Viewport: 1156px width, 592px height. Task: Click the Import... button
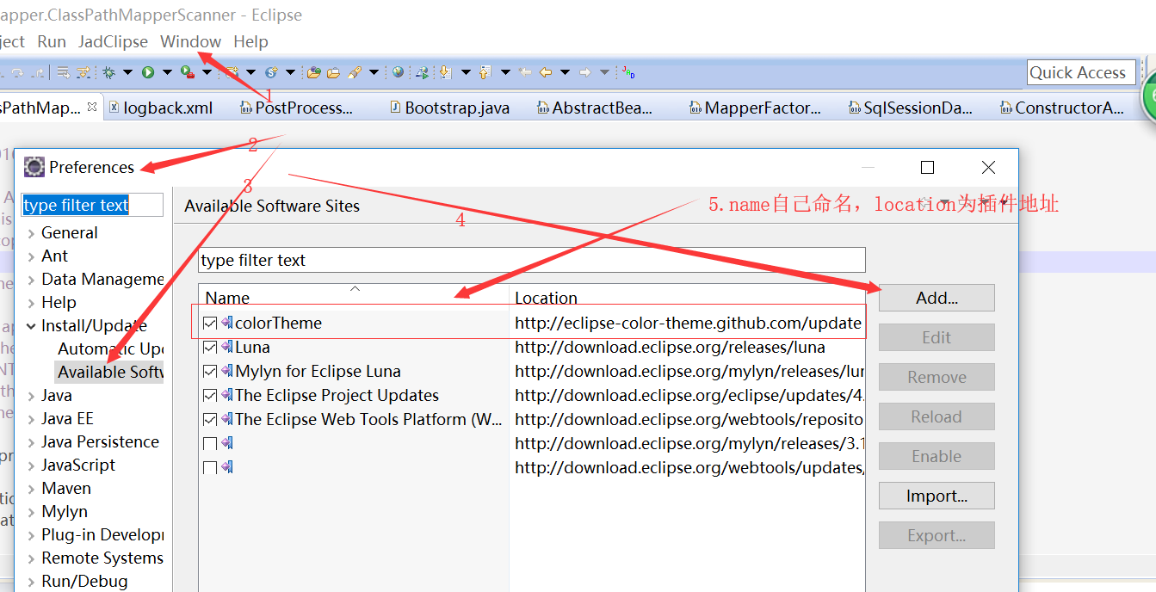click(x=937, y=496)
